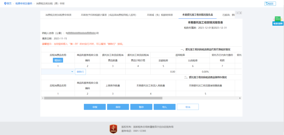Image resolution: width=284 pixels, height=135 pixels.
Task: Click 消费税及附加税（费）申报 breadcrumb text
Action: (x=50, y=3)
